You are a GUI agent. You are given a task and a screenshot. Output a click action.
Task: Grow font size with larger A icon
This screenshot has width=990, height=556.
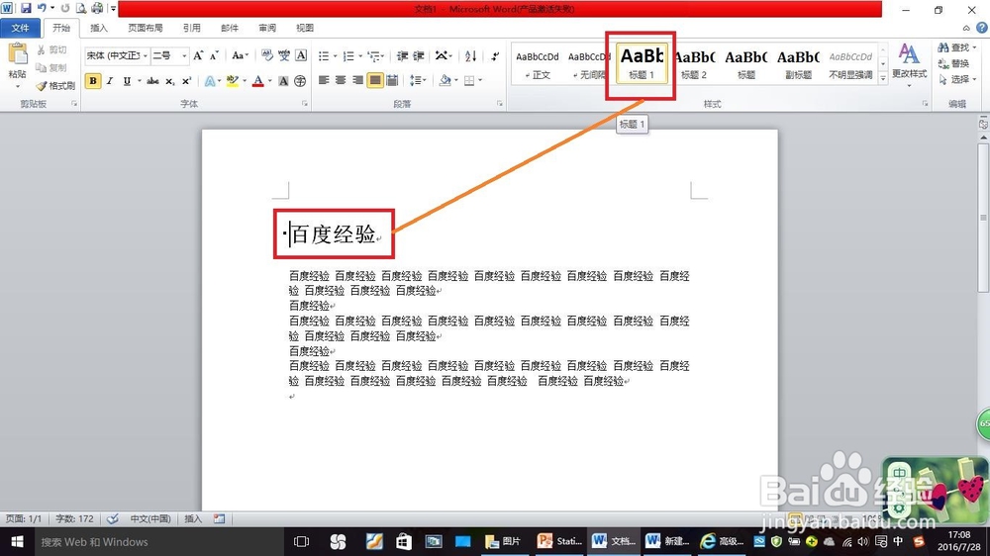point(198,55)
